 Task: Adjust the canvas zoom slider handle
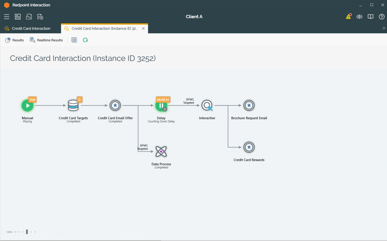(x=27, y=232)
